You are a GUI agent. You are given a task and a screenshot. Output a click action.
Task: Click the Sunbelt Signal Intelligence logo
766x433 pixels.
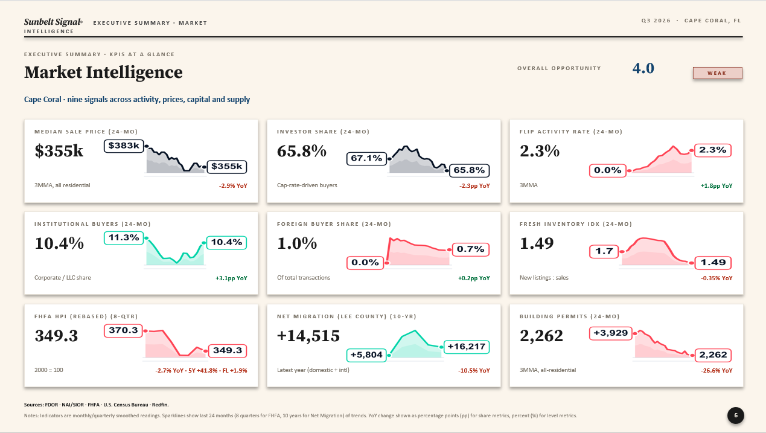(53, 26)
